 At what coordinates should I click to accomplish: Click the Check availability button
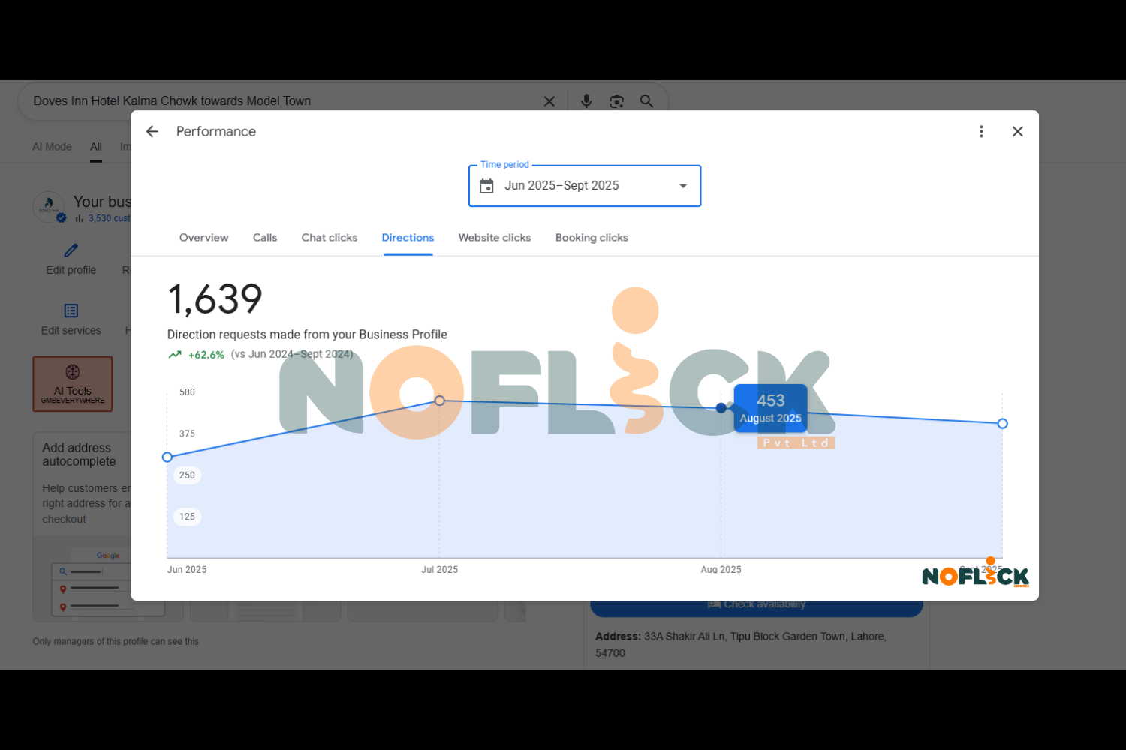pos(757,605)
